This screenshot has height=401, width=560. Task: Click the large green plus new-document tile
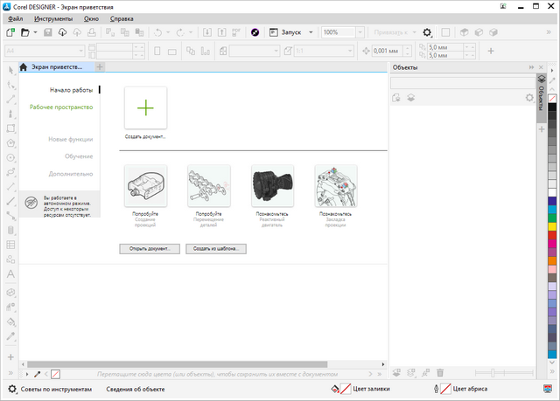(x=145, y=107)
